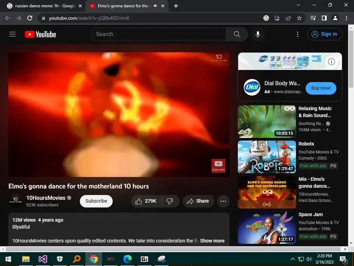Image resolution: width=354 pixels, height=266 pixels.
Task: Open Relaxing Music & Rain Sound thumbnail
Action: coord(267,122)
